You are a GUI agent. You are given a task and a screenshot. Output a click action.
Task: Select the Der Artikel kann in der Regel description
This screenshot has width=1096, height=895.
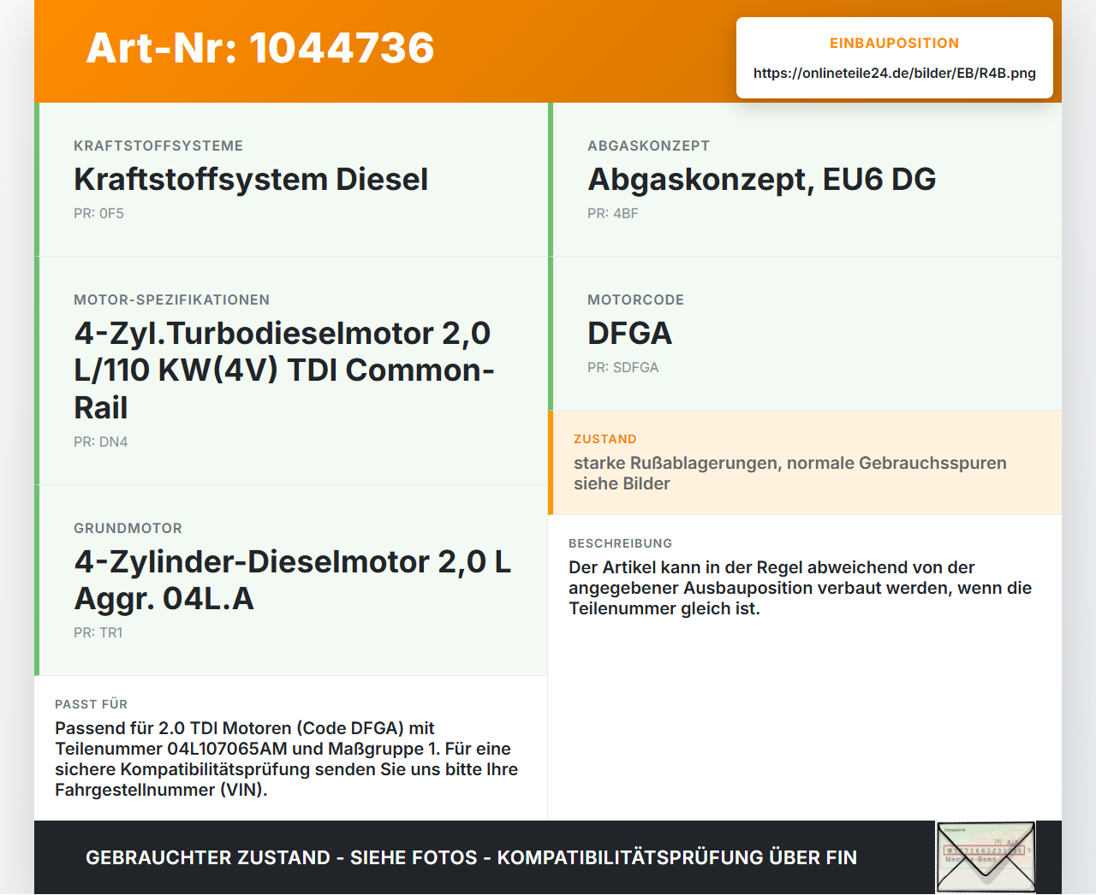(x=801, y=588)
